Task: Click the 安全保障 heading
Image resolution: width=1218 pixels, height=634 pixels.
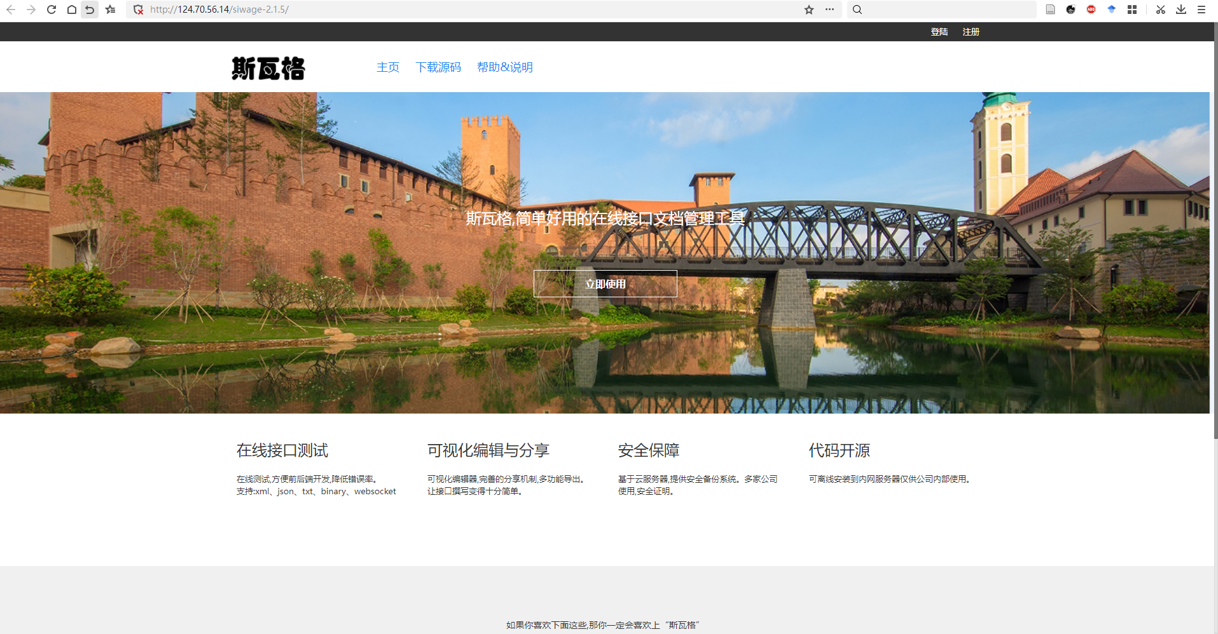Action: click(649, 450)
